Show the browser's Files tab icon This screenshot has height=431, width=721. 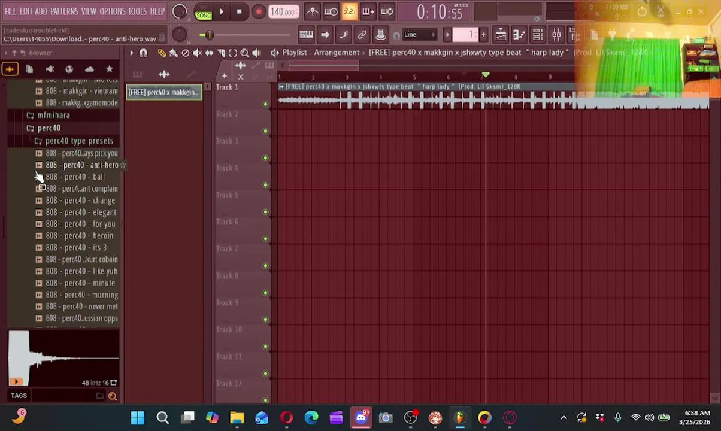29,69
